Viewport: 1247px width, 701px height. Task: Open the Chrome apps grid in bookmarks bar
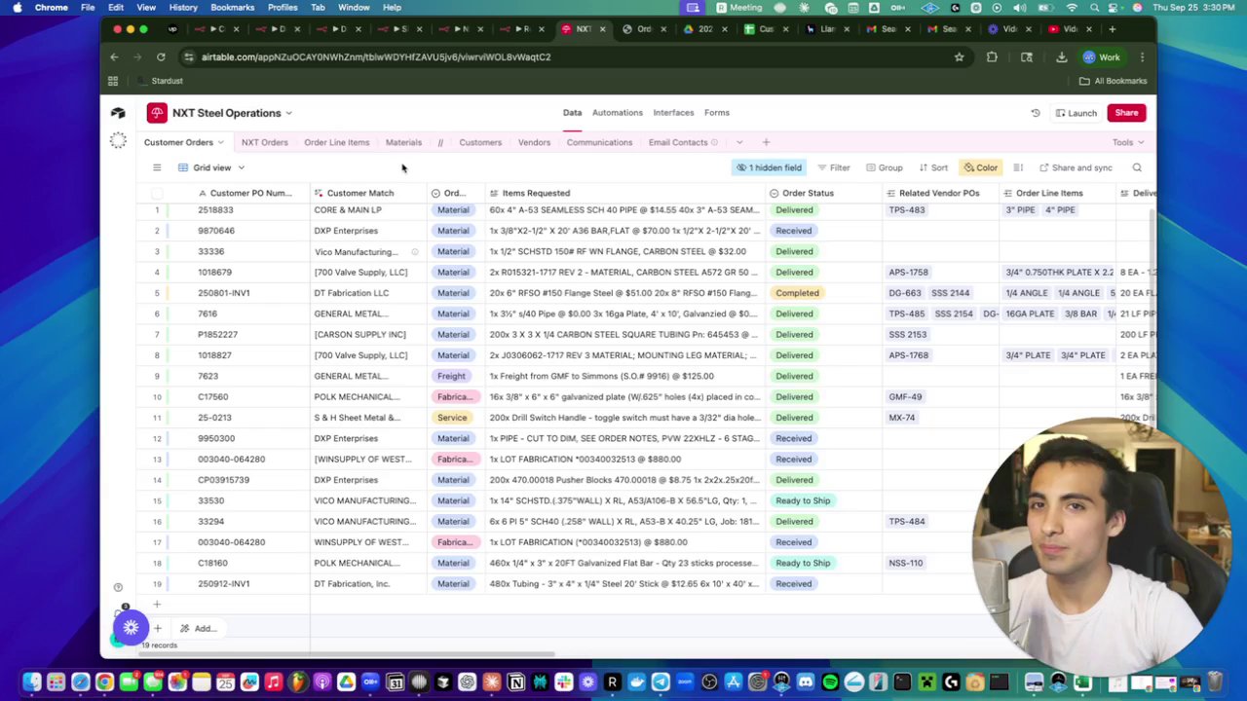point(113,81)
